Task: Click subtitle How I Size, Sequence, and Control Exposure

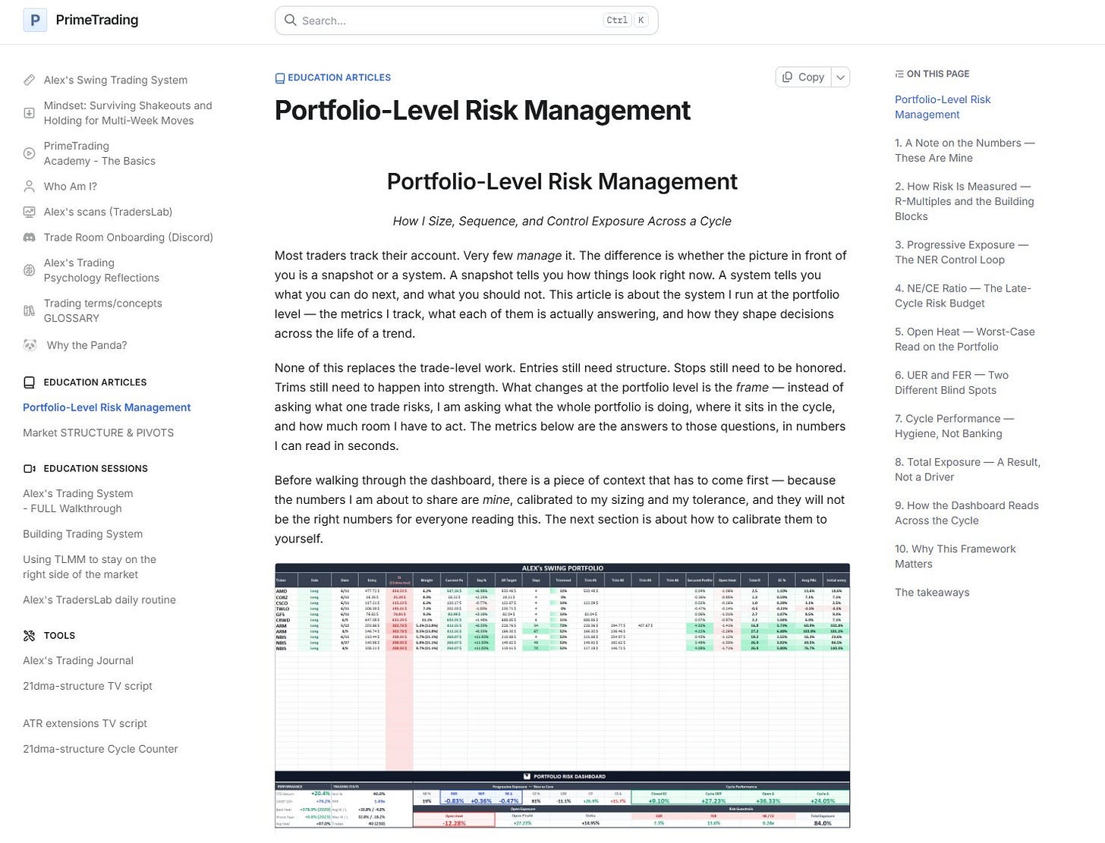Action: (x=562, y=221)
